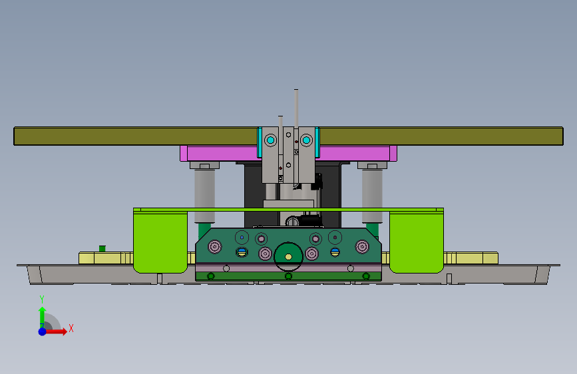Select the small green bolt on left yellow rail
Viewport: 577px width, 374px height.
tap(102, 248)
